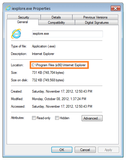Close the Properties dialog with the X button

pyautogui.click(x=116, y=8)
